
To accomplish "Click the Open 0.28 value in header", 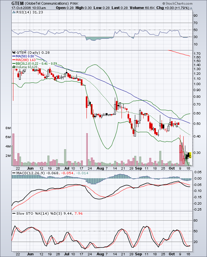I will coord(65,8).
